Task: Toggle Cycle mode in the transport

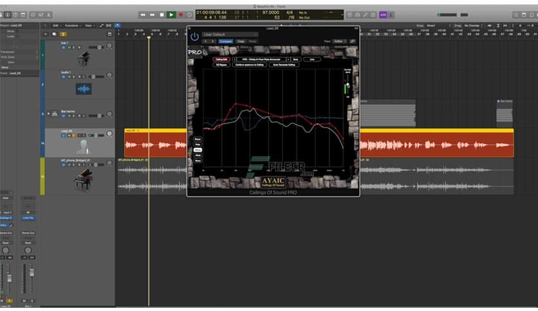Action: coord(189,15)
